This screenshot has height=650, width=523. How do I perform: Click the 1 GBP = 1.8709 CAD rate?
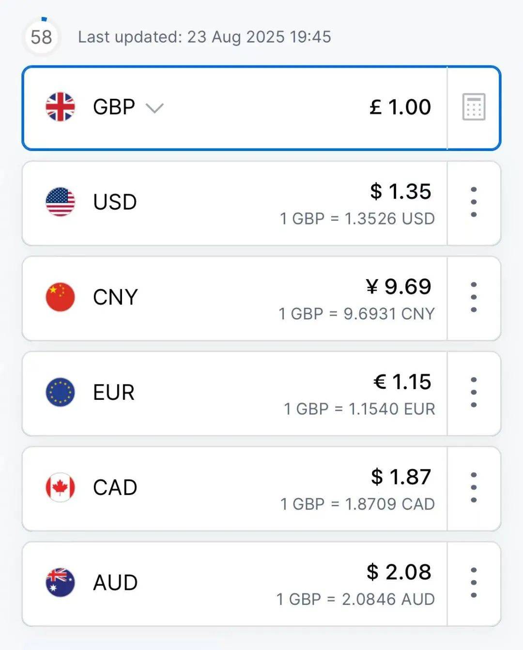click(x=357, y=504)
